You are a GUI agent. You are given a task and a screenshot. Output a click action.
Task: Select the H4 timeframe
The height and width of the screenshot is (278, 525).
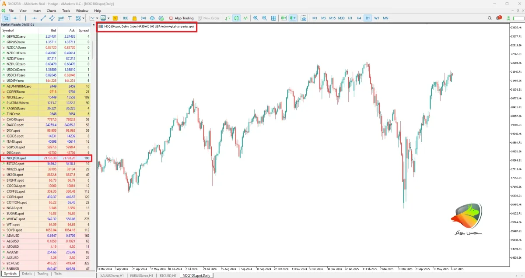pos(359,18)
